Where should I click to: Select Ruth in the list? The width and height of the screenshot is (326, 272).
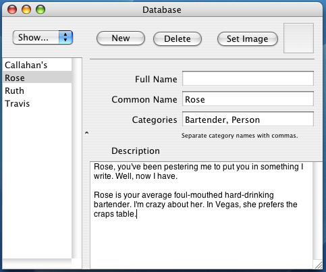(37, 90)
